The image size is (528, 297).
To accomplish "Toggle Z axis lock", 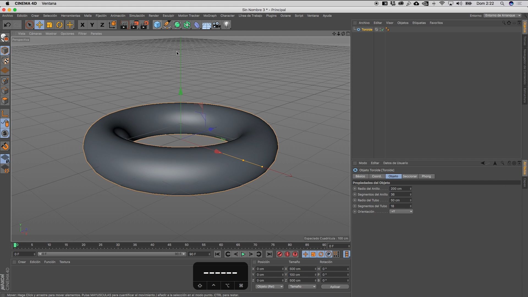I will click(102, 25).
